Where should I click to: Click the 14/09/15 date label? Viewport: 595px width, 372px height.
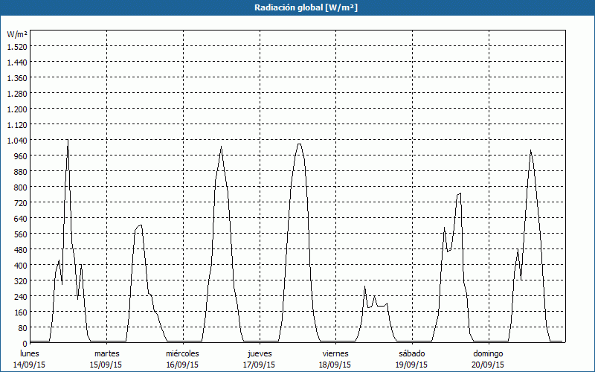point(30,365)
